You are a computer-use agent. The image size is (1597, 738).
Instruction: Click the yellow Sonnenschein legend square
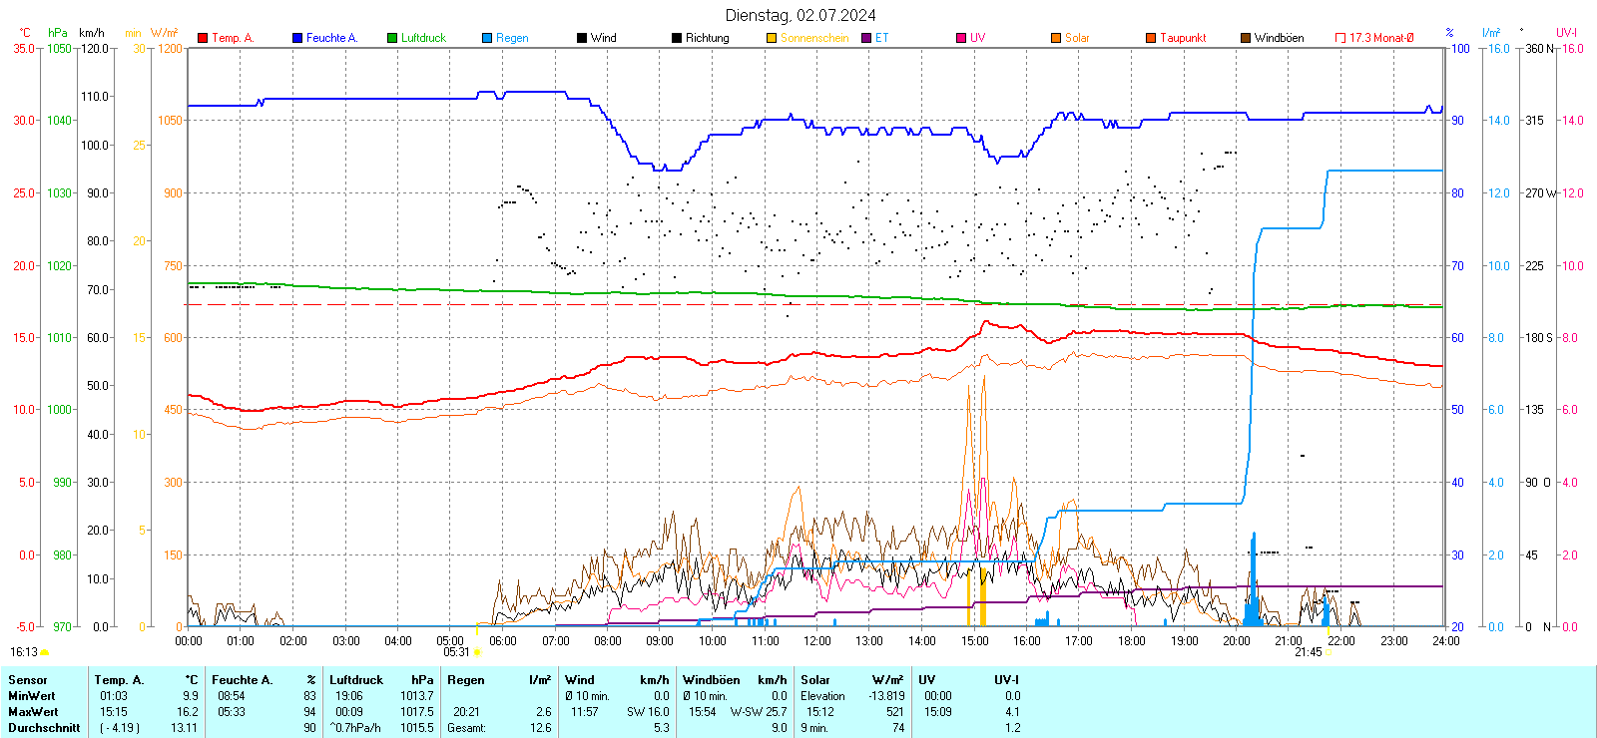click(x=772, y=38)
